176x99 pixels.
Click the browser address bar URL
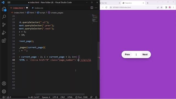pyautogui.click(x=122, y=7)
